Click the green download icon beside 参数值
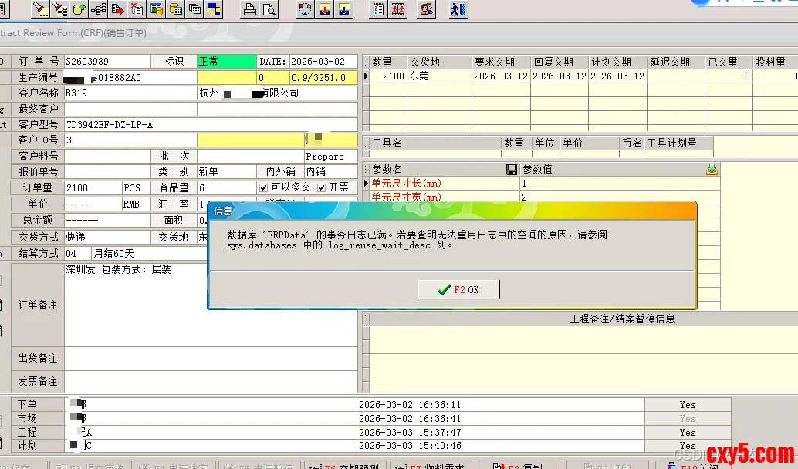 coord(712,169)
